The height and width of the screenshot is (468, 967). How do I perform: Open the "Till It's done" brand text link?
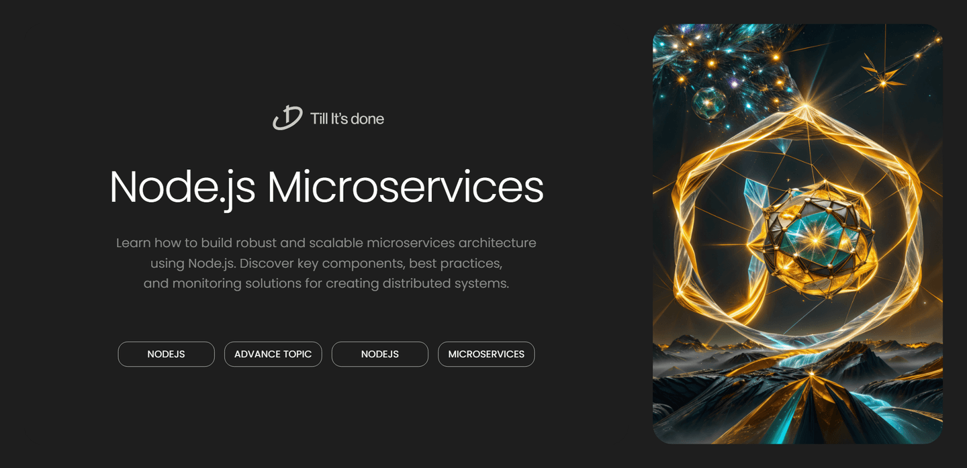pyautogui.click(x=347, y=119)
